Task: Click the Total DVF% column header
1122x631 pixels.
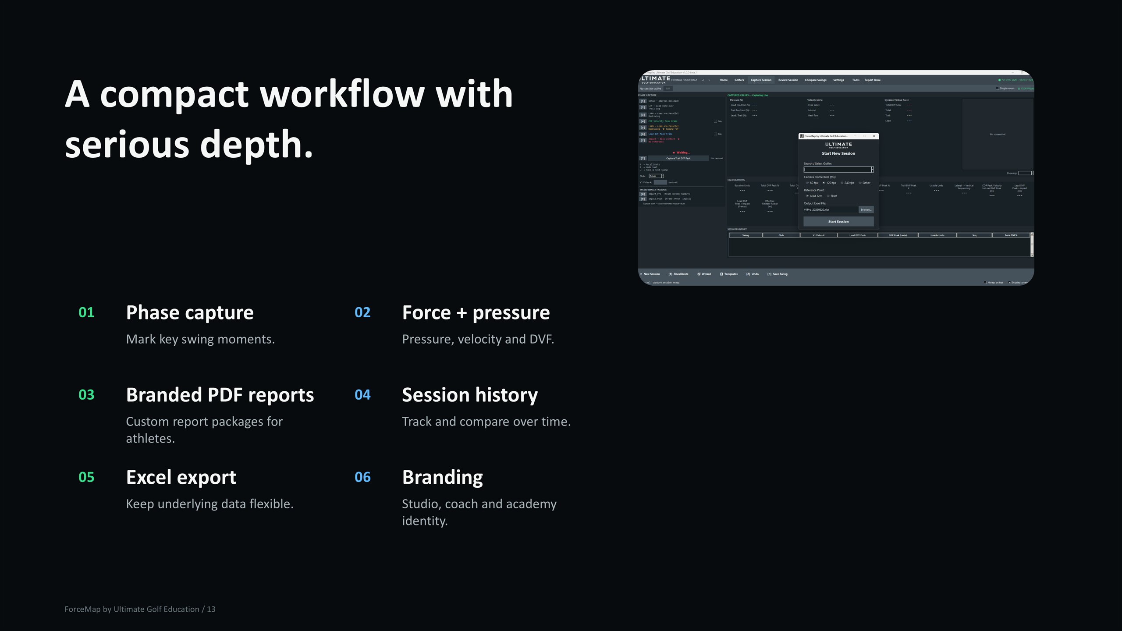Action: point(1011,235)
